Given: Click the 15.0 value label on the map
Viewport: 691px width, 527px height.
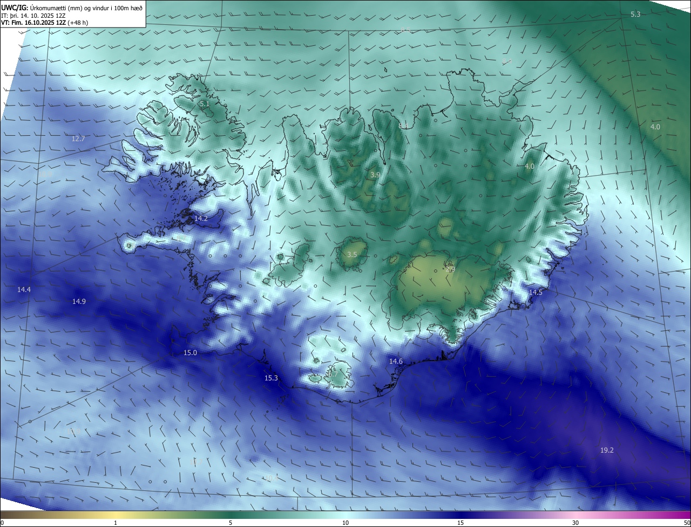Looking at the screenshot, I should click(x=190, y=353).
